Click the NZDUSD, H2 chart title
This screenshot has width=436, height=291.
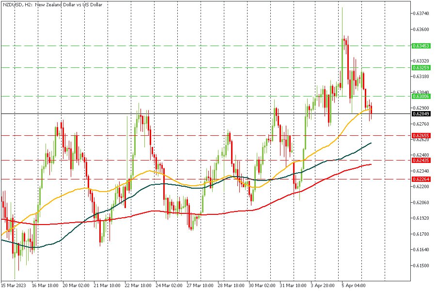pyautogui.click(x=52, y=5)
